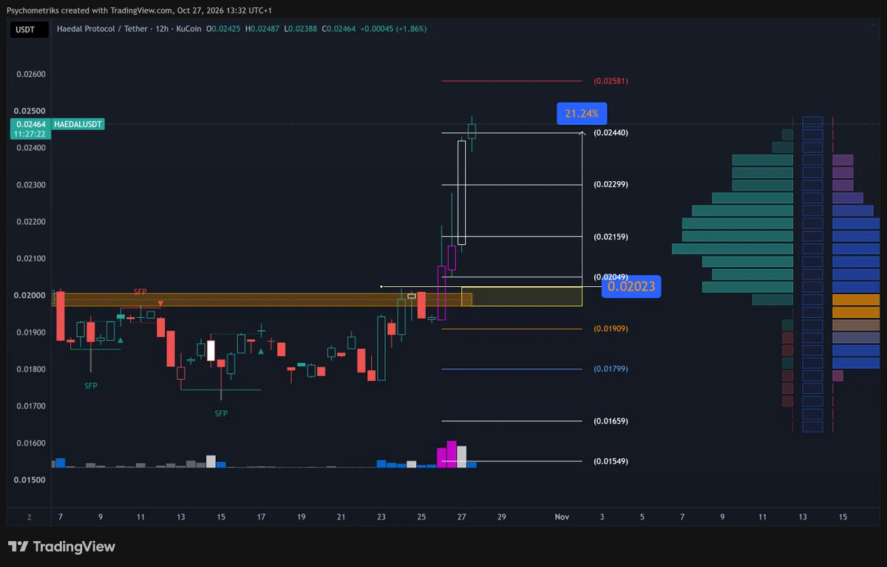Click the small white dot starting the 0.02023 line

[x=381, y=286]
